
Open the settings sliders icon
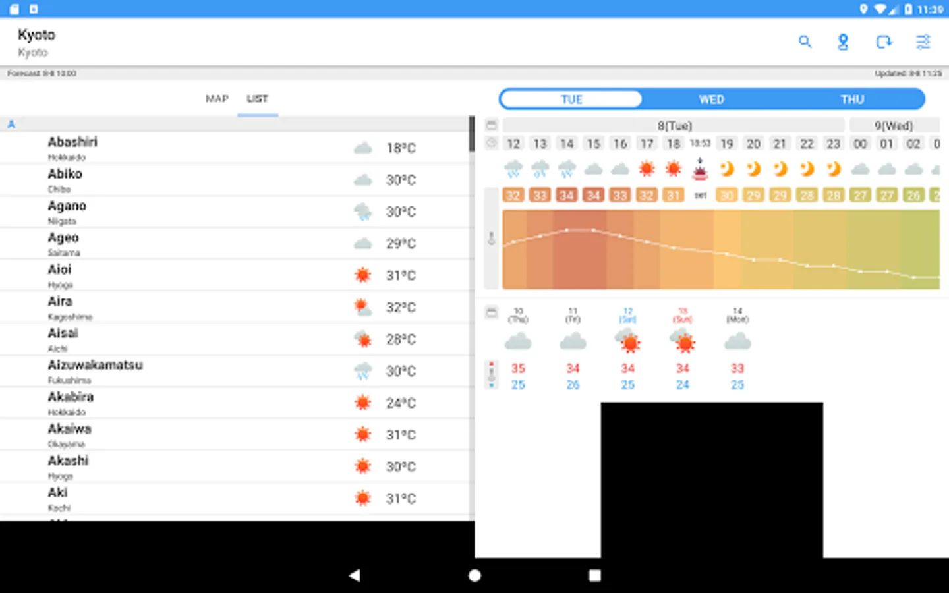(x=923, y=42)
